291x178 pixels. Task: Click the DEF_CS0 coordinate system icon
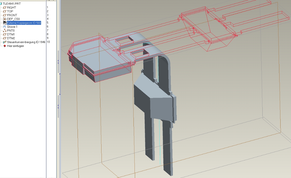coord(5,19)
